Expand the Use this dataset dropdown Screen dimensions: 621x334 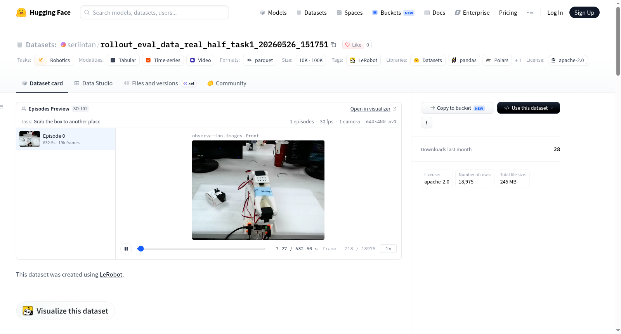coord(529,108)
